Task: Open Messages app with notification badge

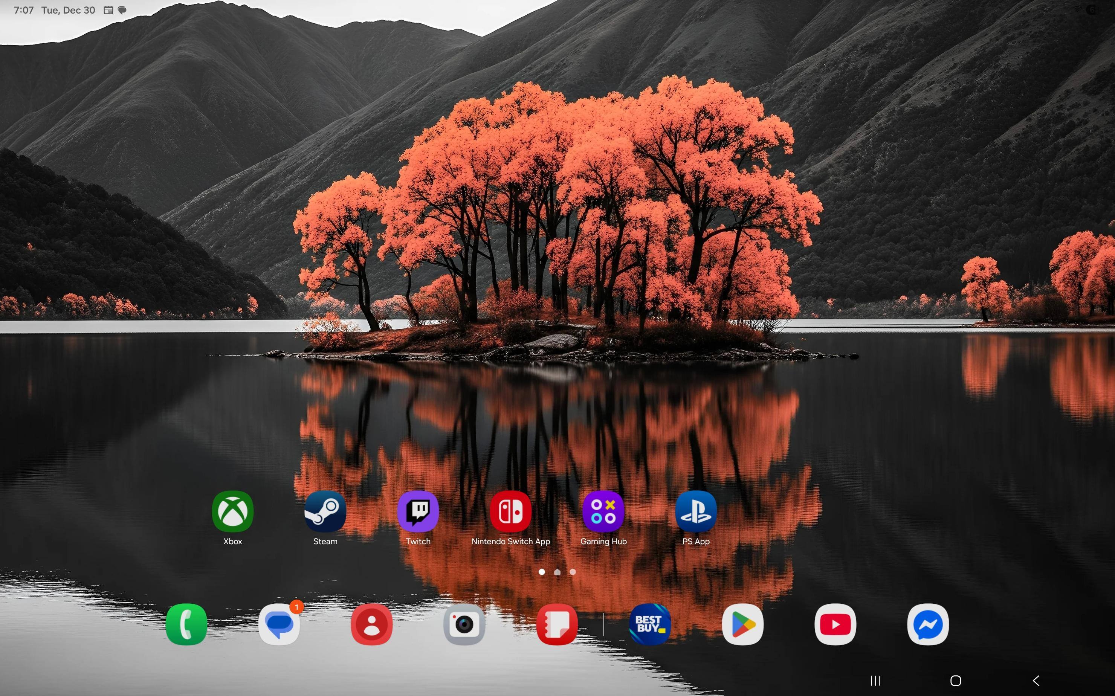Action: pyautogui.click(x=279, y=624)
